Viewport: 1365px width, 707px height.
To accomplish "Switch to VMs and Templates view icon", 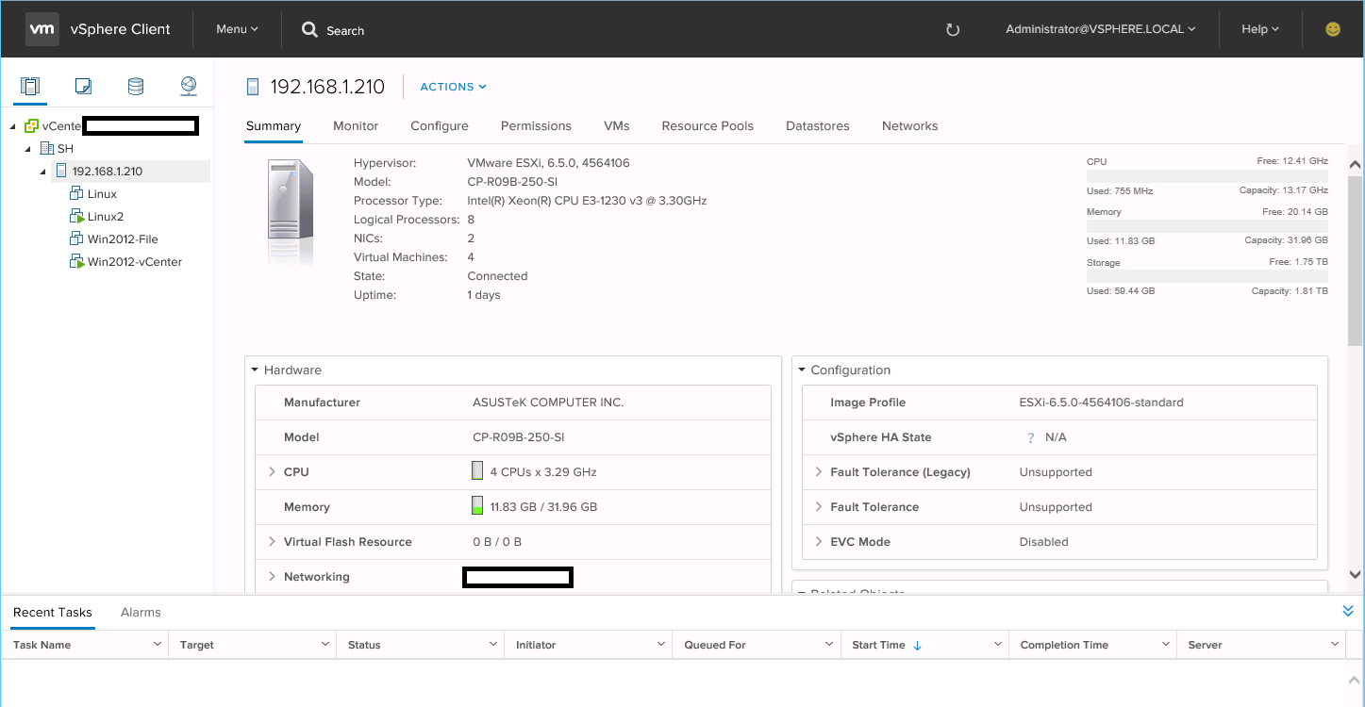I will click(x=83, y=87).
